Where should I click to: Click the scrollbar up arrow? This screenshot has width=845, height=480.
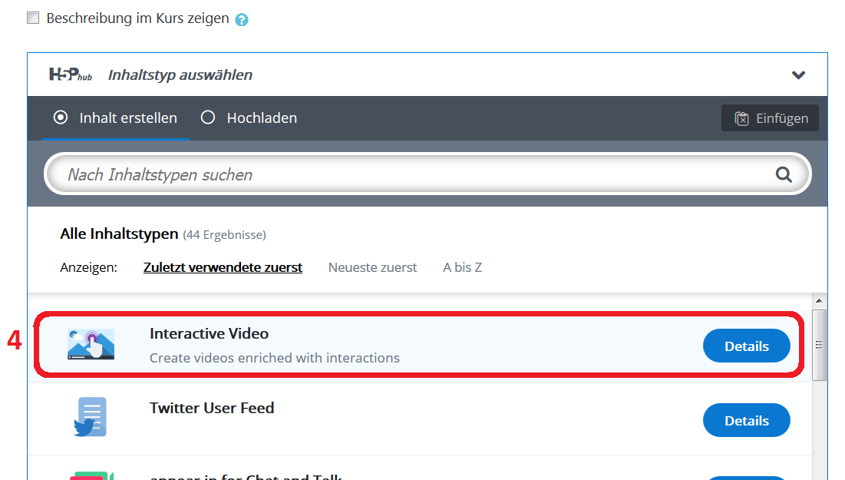click(819, 300)
